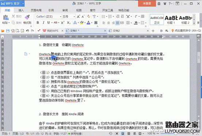Click the zoom in plus button
Image resolution: width=202 pixels, height=136 pixels.
(x=193, y=133)
